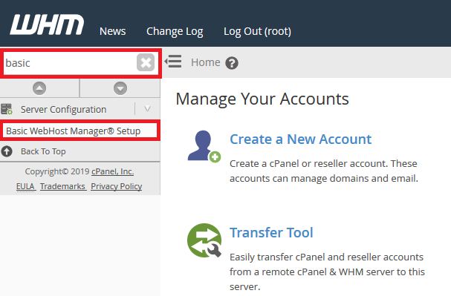Open Create a New Account link

point(301,139)
